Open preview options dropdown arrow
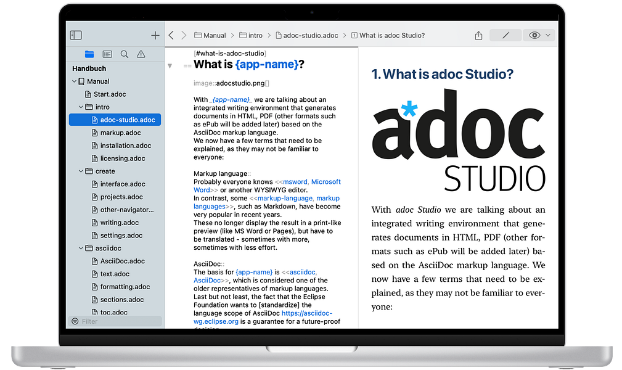622x370 pixels. [x=548, y=35]
